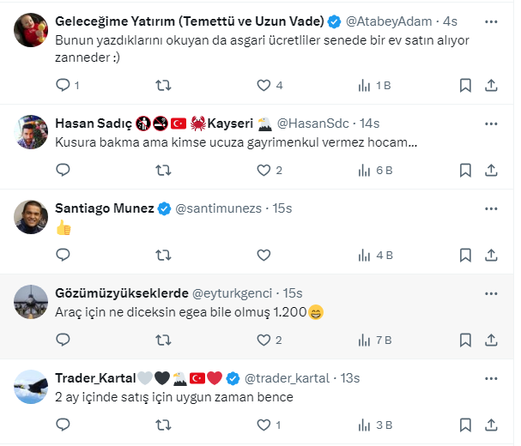Bookmark Santiago Munez's tweet
521x446 pixels.
(x=464, y=255)
